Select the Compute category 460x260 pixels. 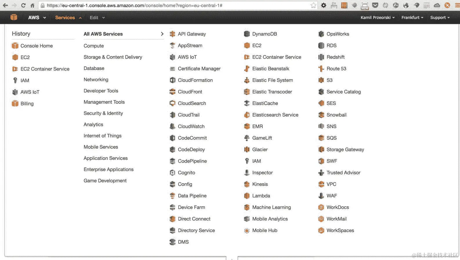click(94, 46)
